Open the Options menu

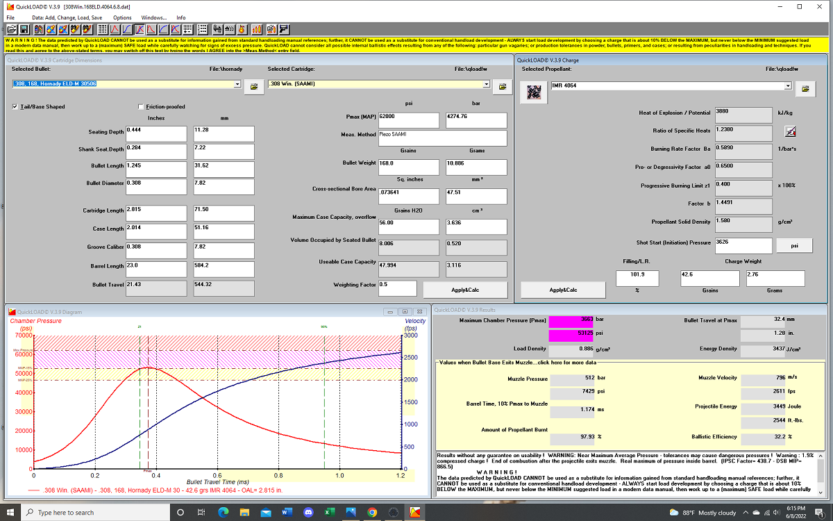[x=122, y=17]
